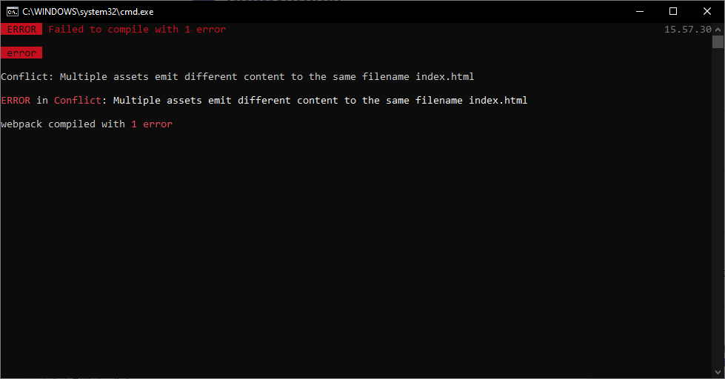Click the red '1 error' after webpack compiled

point(152,124)
